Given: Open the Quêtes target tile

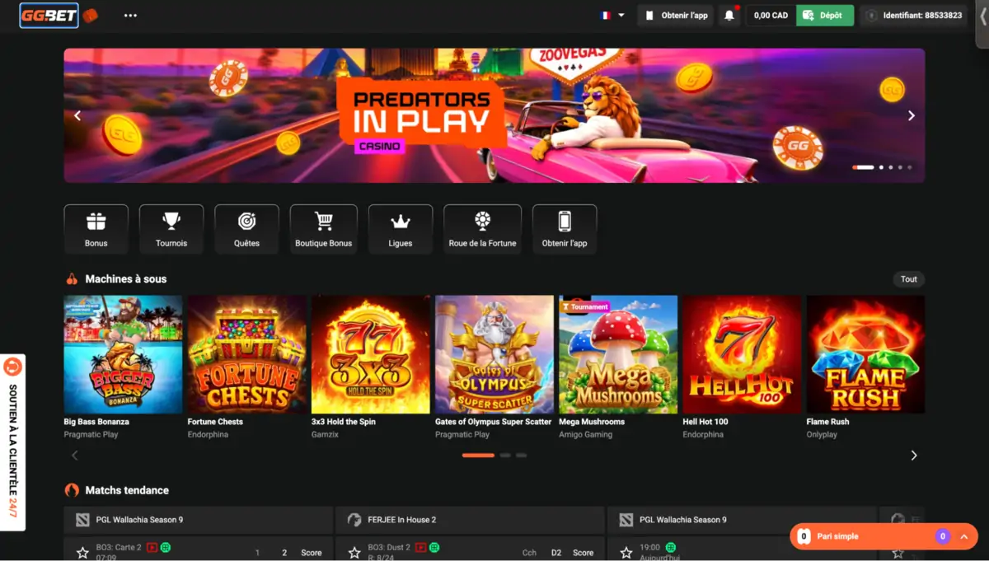Looking at the screenshot, I should tap(246, 229).
